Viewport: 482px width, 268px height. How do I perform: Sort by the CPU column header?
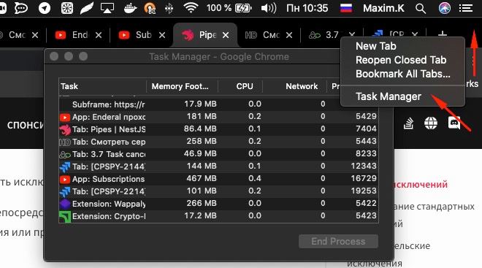coord(240,86)
